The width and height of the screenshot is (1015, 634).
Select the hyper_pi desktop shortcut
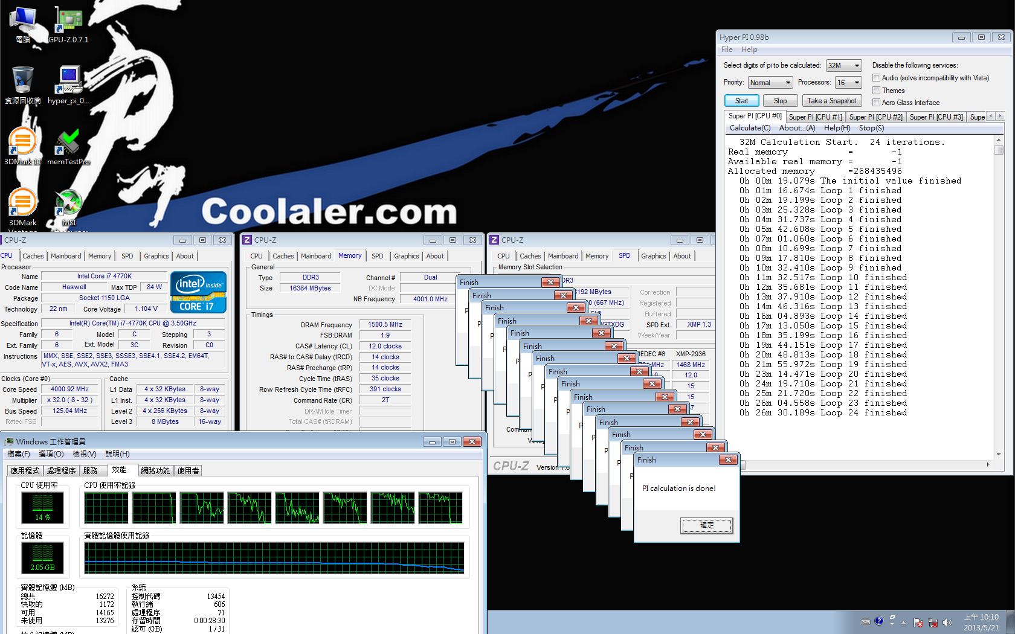[x=68, y=86]
